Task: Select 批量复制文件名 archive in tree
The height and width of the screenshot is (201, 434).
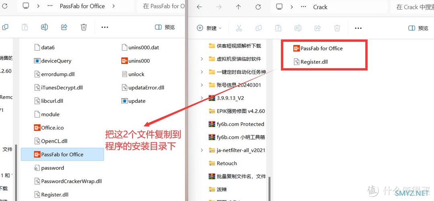Action: [x=237, y=176]
